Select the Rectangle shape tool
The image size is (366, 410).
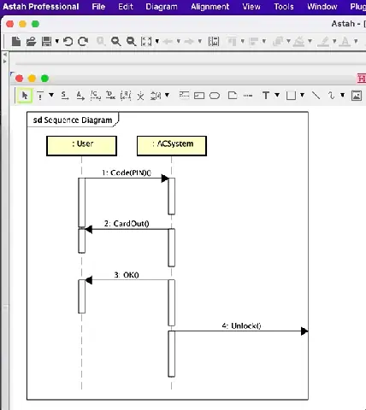291,96
